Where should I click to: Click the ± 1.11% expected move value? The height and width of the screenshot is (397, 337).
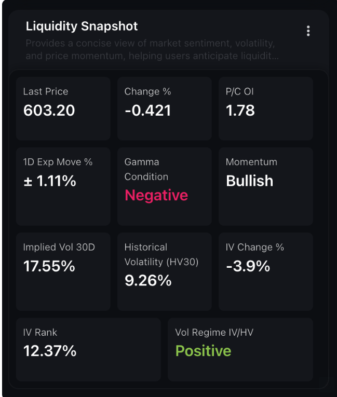click(49, 181)
